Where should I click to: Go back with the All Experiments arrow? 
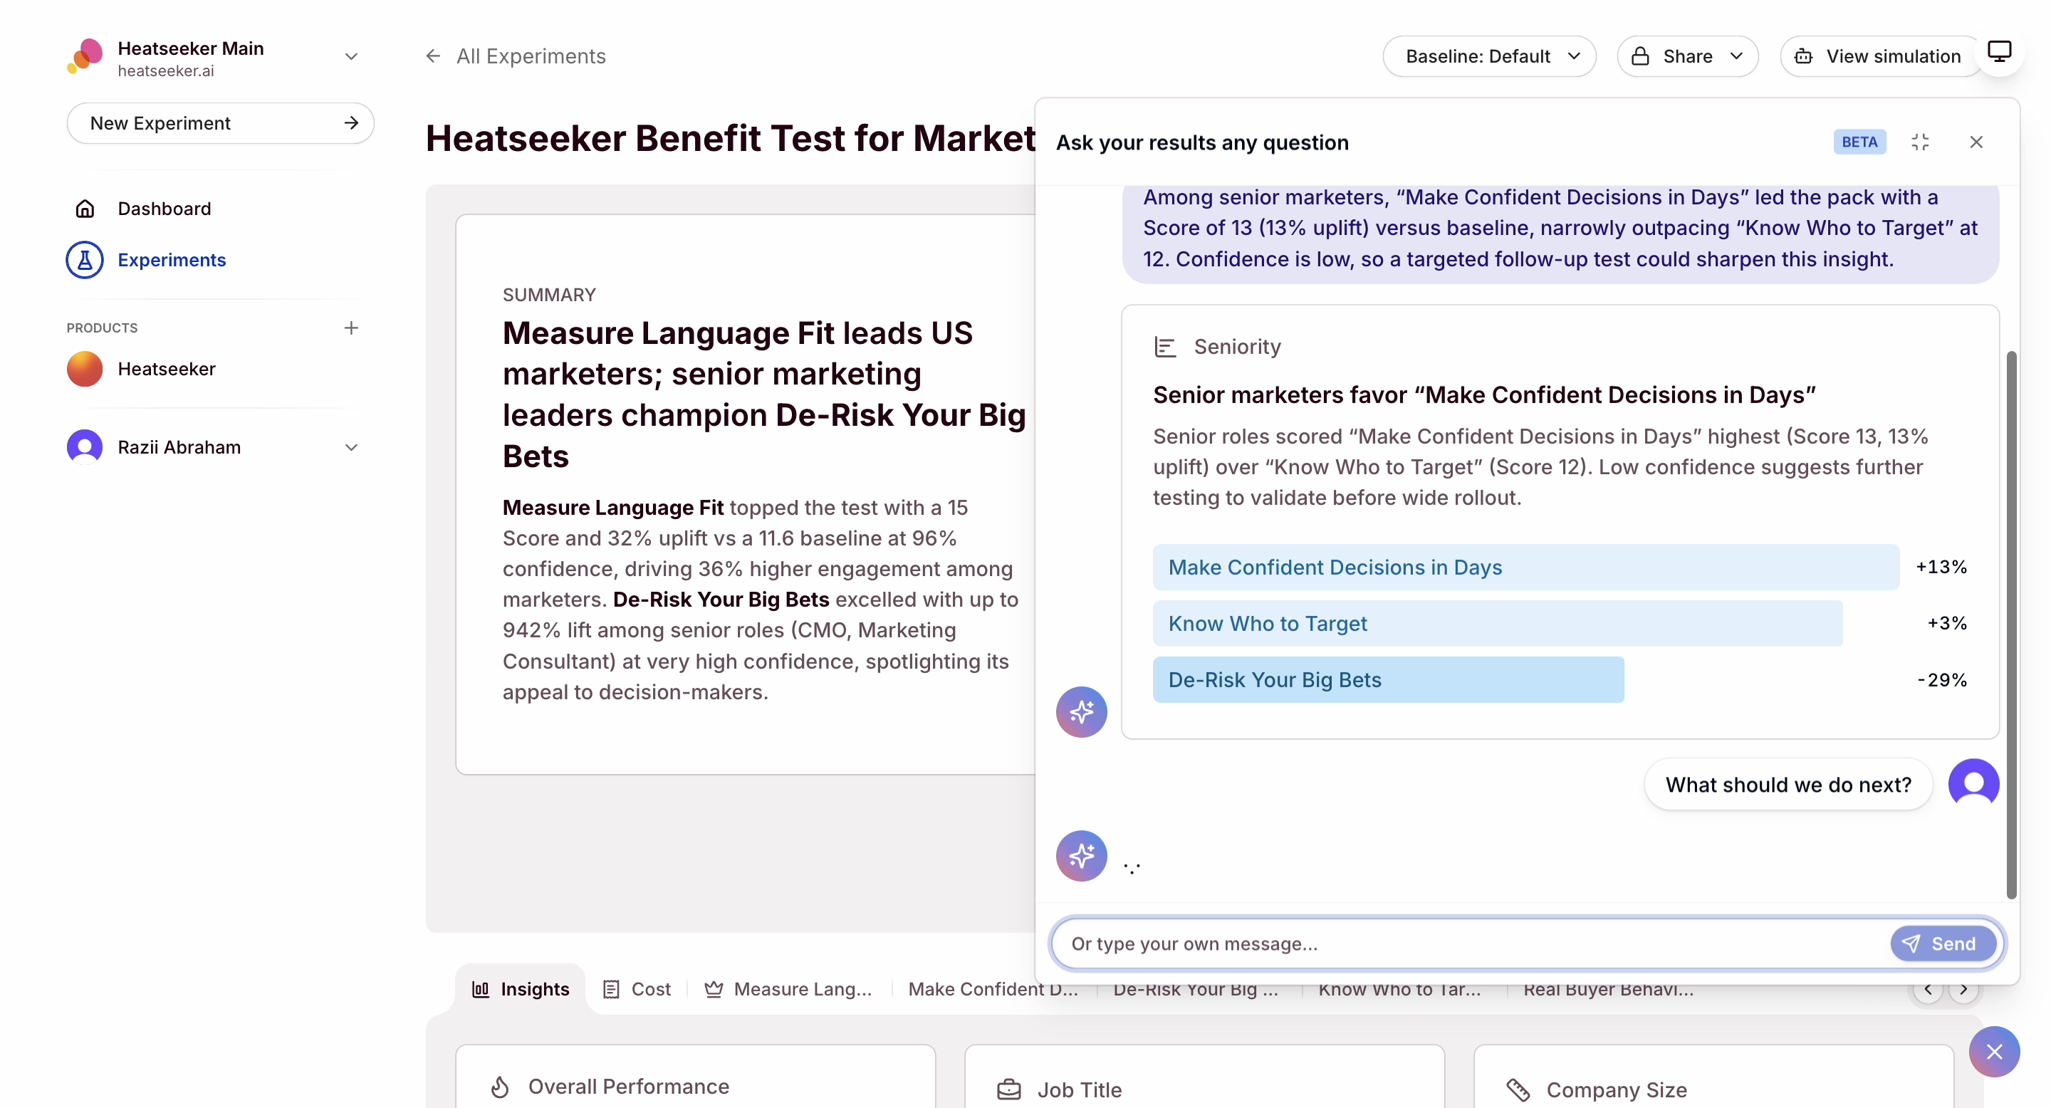(433, 56)
